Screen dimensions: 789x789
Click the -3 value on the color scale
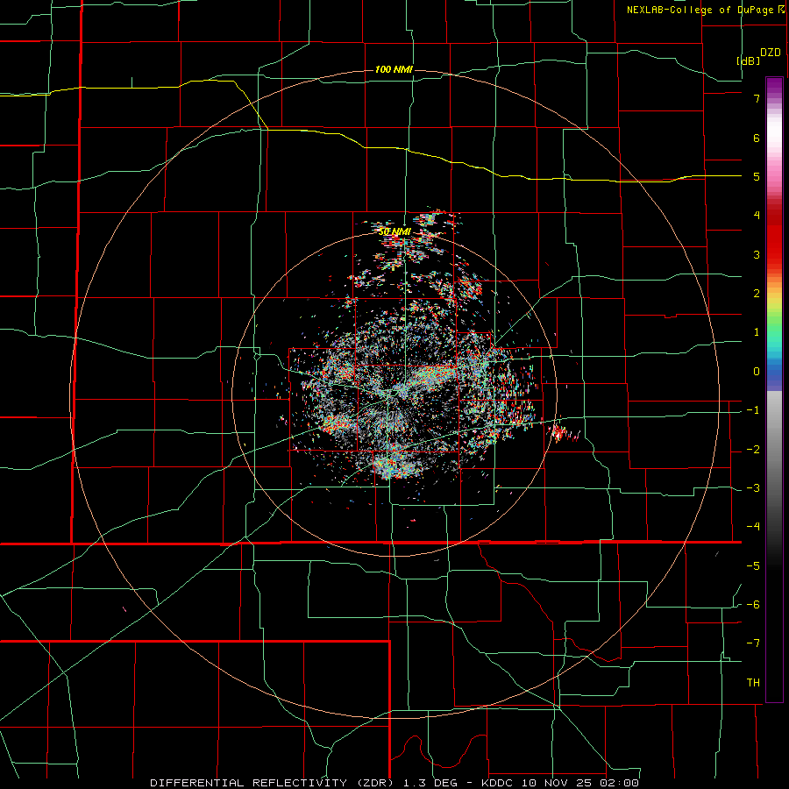[x=753, y=488]
